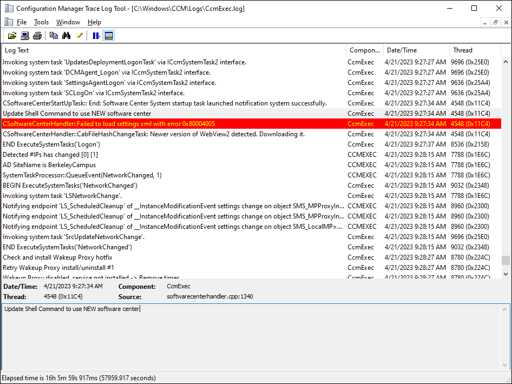Open the File menu
Viewport: 512px width, 384px height.
tap(22, 22)
